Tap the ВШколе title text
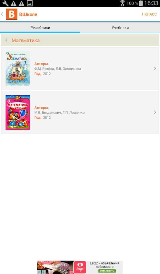 pyautogui.click(x=28, y=14)
